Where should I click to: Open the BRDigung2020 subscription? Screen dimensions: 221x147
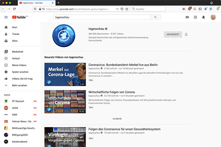pyautogui.click(x=20, y=135)
